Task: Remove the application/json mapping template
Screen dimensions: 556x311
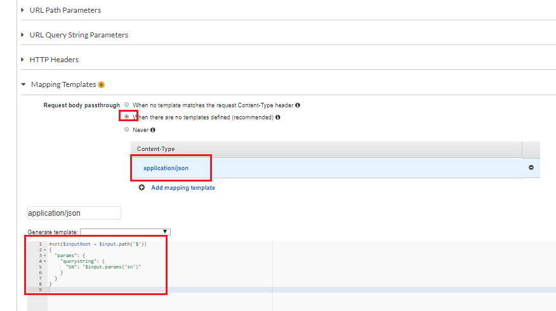Action: pyautogui.click(x=531, y=168)
